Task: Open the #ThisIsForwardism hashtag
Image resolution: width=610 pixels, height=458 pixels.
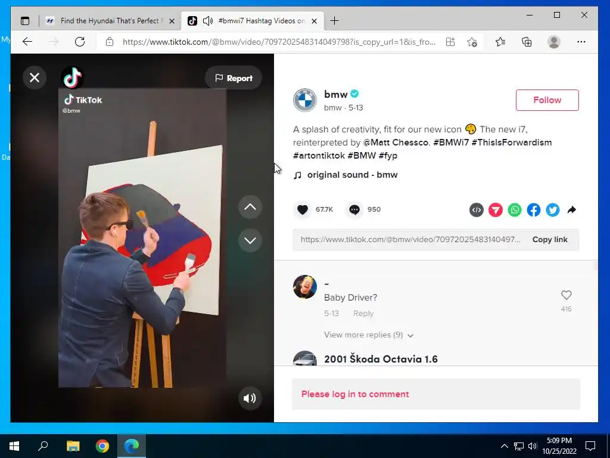Action: 512,143
